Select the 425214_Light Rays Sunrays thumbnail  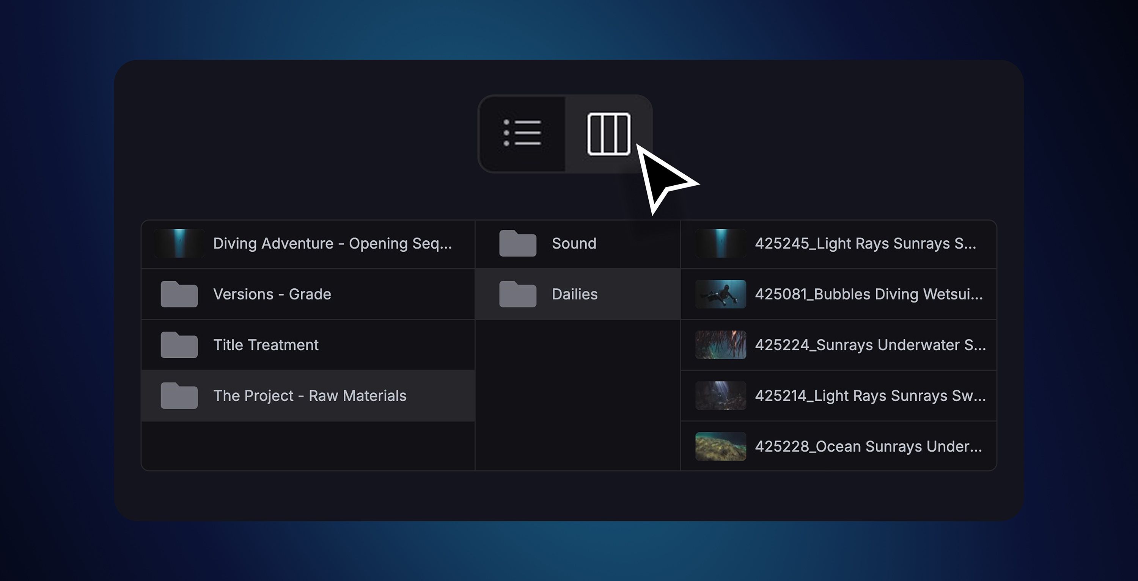(x=720, y=396)
